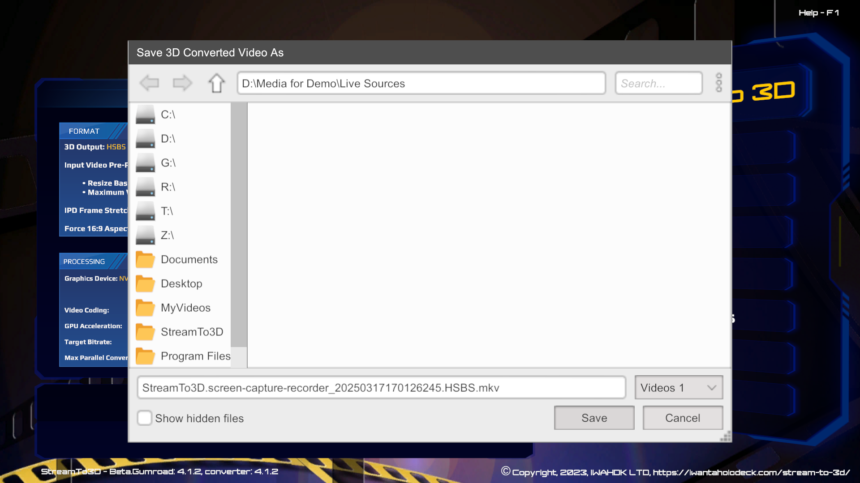Image resolution: width=860 pixels, height=483 pixels.
Task: Click the sidebar vertical scrollbar
Action: coord(239,224)
